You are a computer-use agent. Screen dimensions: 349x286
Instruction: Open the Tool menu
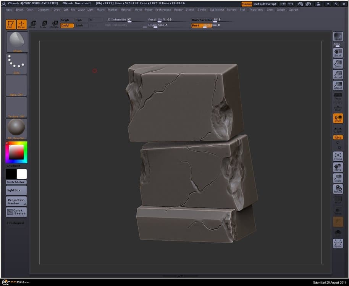coord(242,10)
